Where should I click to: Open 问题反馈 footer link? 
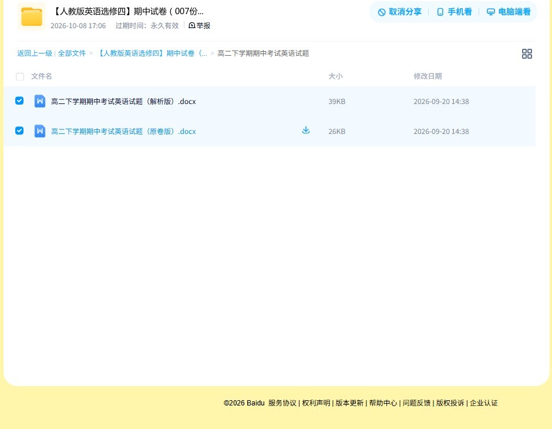click(416, 403)
